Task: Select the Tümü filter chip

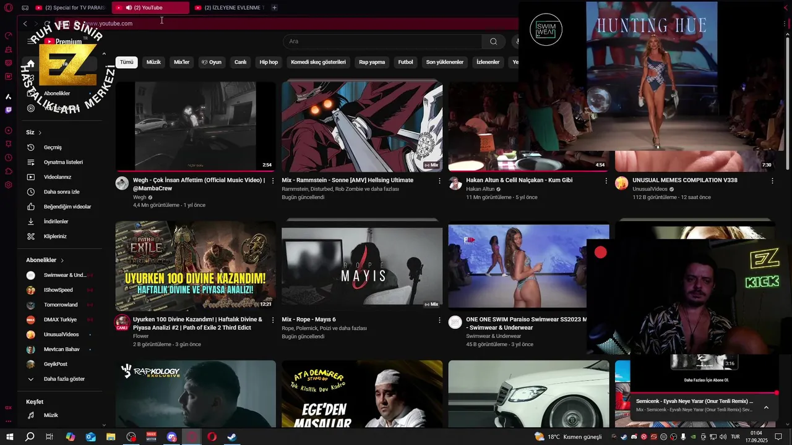Action: tap(126, 62)
